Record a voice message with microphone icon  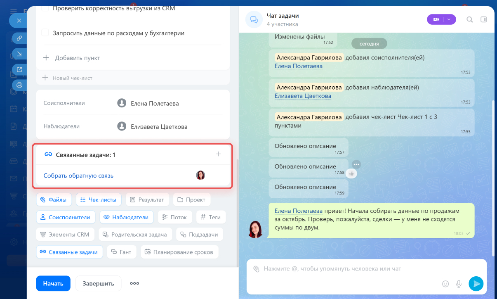pos(458,284)
